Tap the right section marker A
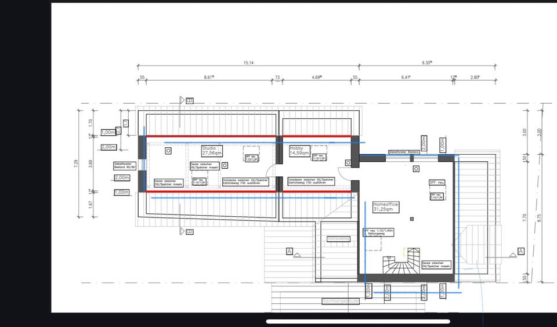The width and height of the screenshot is (557, 327). pyautogui.click(x=520, y=251)
